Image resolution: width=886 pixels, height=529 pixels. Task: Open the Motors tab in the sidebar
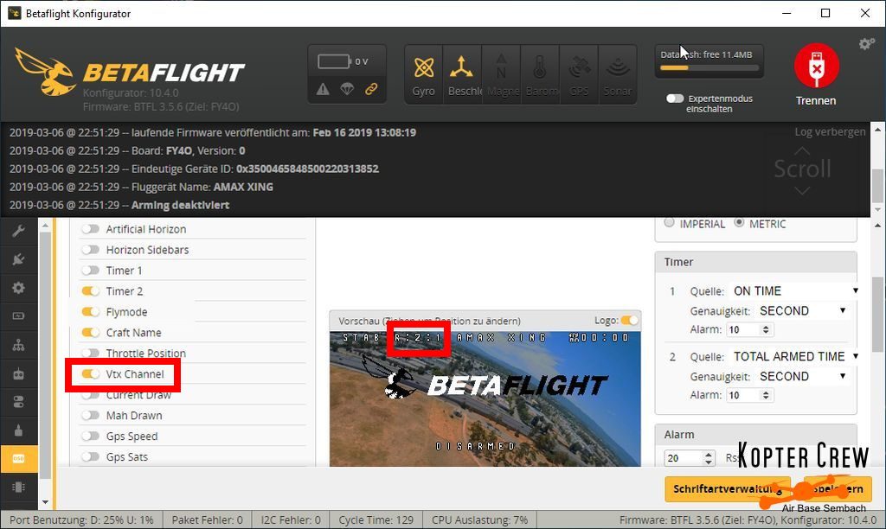click(x=19, y=430)
